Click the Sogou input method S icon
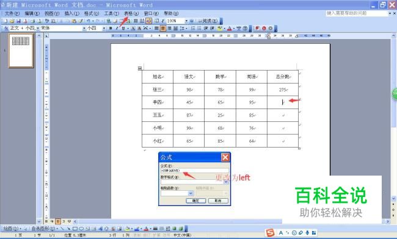Image resolution: width=397 pixels, height=239 pixels. coord(271,233)
